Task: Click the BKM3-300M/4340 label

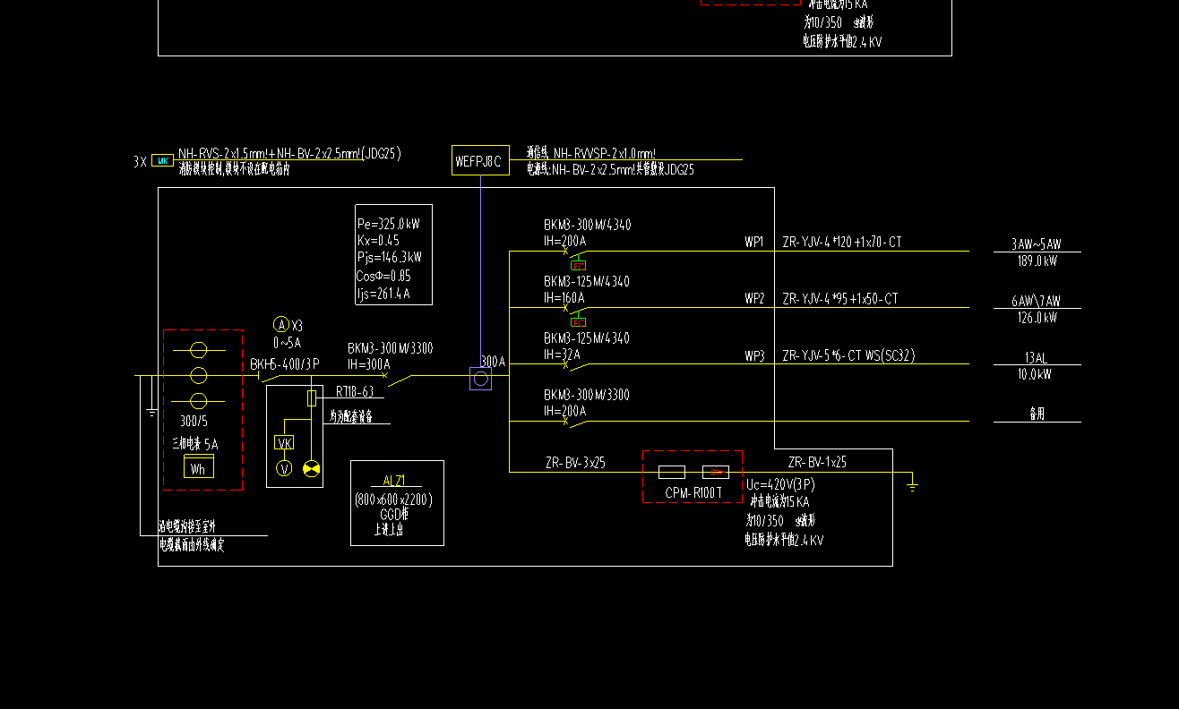Action: click(x=587, y=225)
